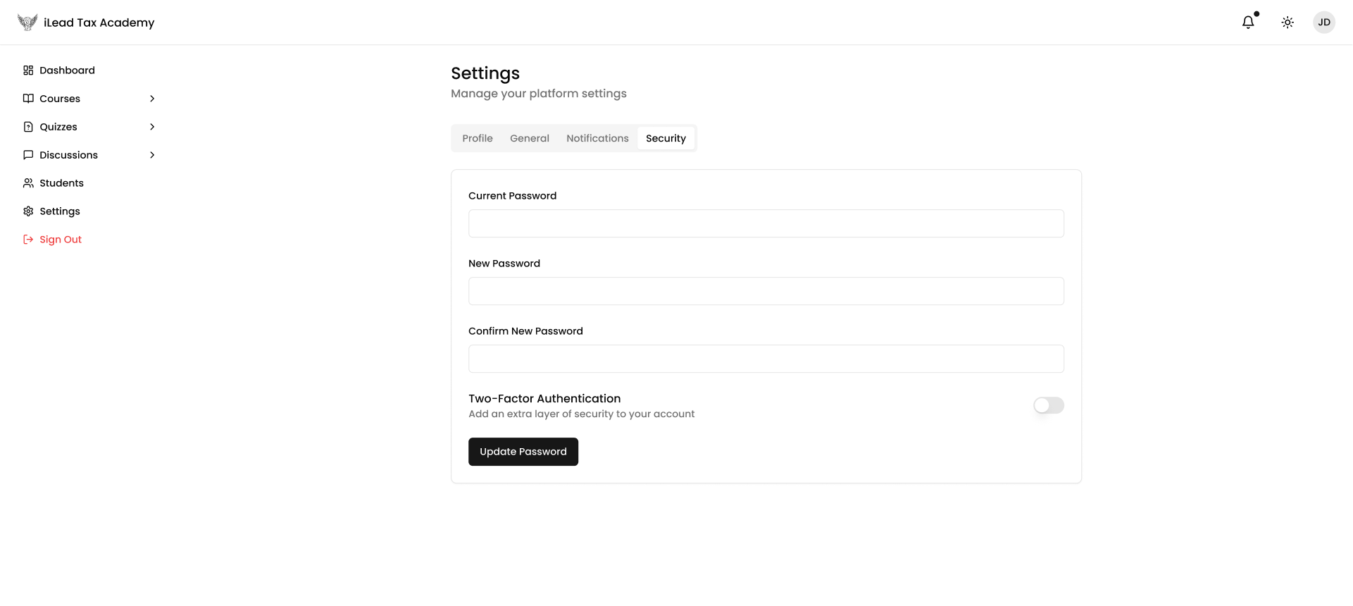
Task: Toggle the light/dark theme sun icon
Action: pos(1287,23)
